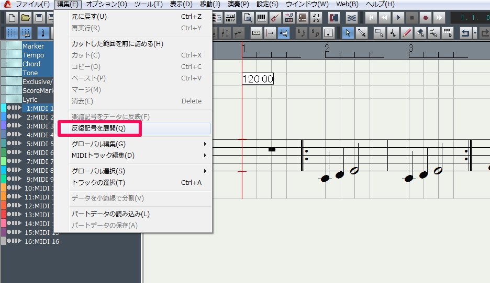The width and height of the screenshot is (490, 283).
Task: Create a new file with blank page icon
Action: click(x=11, y=18)
